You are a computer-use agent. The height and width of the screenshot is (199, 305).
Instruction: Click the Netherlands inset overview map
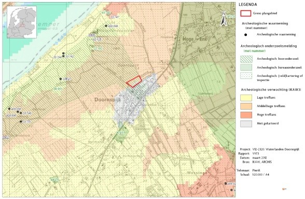click(x=22, y=22)
